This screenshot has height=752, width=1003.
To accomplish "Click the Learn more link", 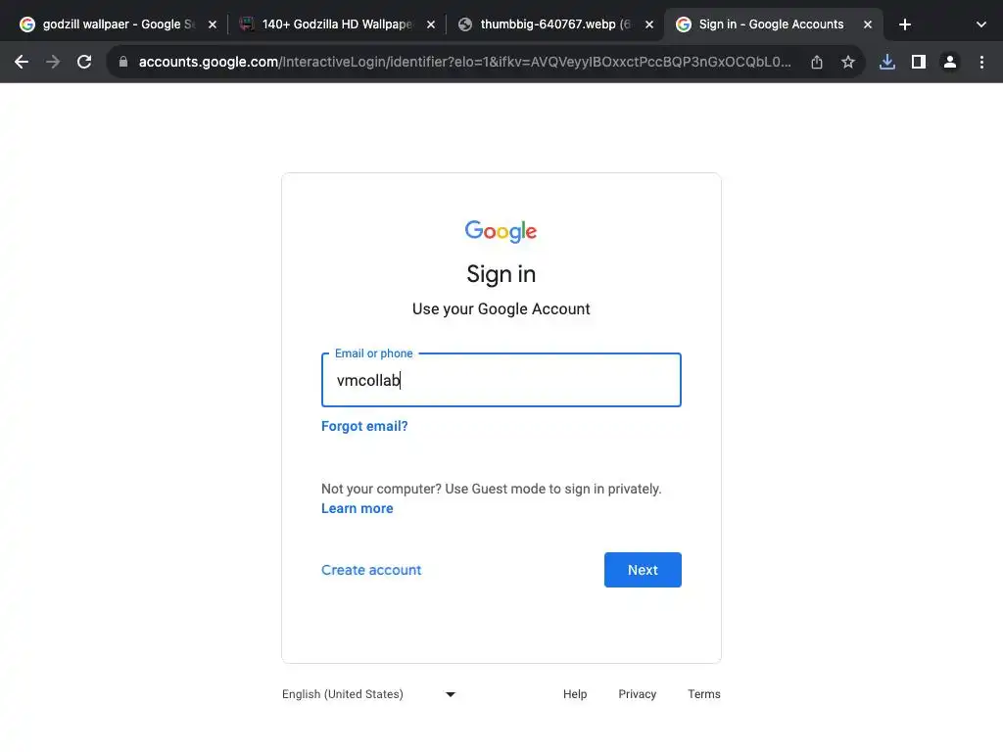I will point(358,508).
